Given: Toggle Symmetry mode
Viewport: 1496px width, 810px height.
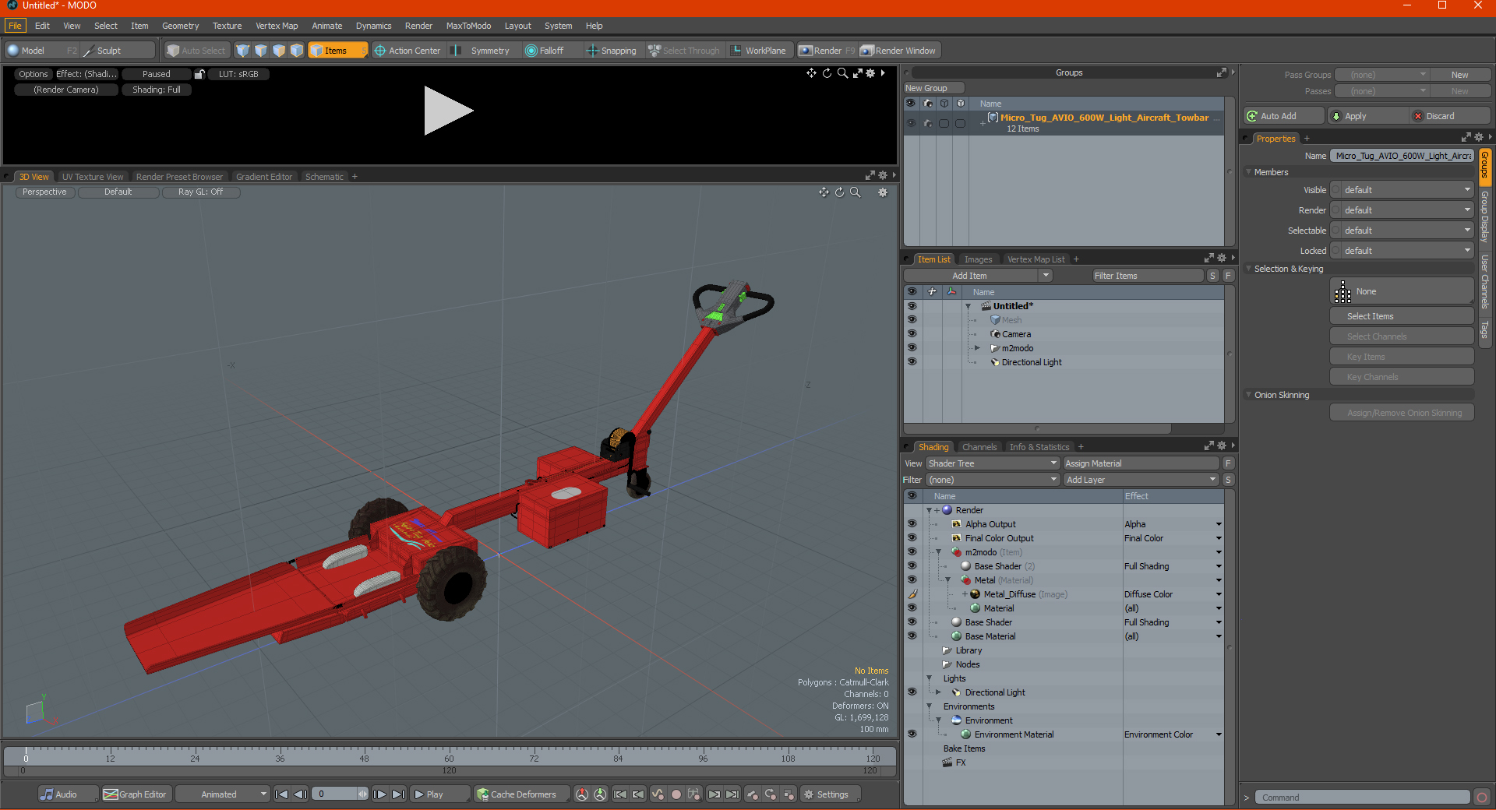Looking at the screenshot, I should point(482,51).
